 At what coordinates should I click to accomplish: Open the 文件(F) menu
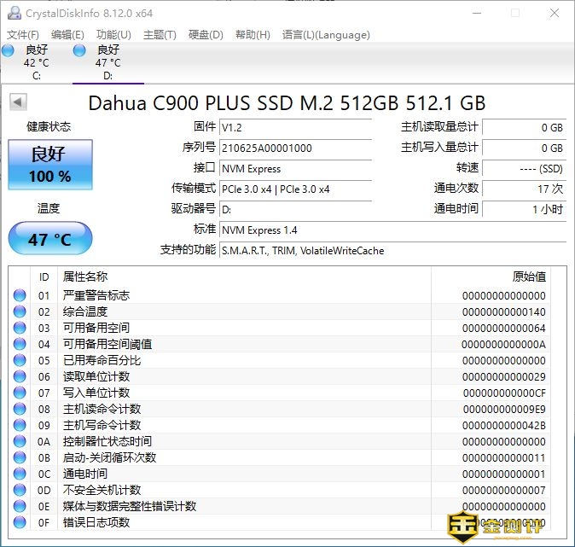(23, 35)
